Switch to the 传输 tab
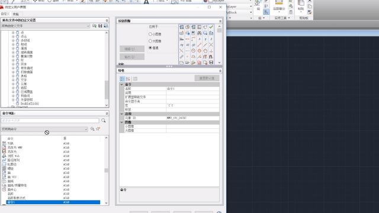Viewport: 379px width, 213px height. pos(15,14)
